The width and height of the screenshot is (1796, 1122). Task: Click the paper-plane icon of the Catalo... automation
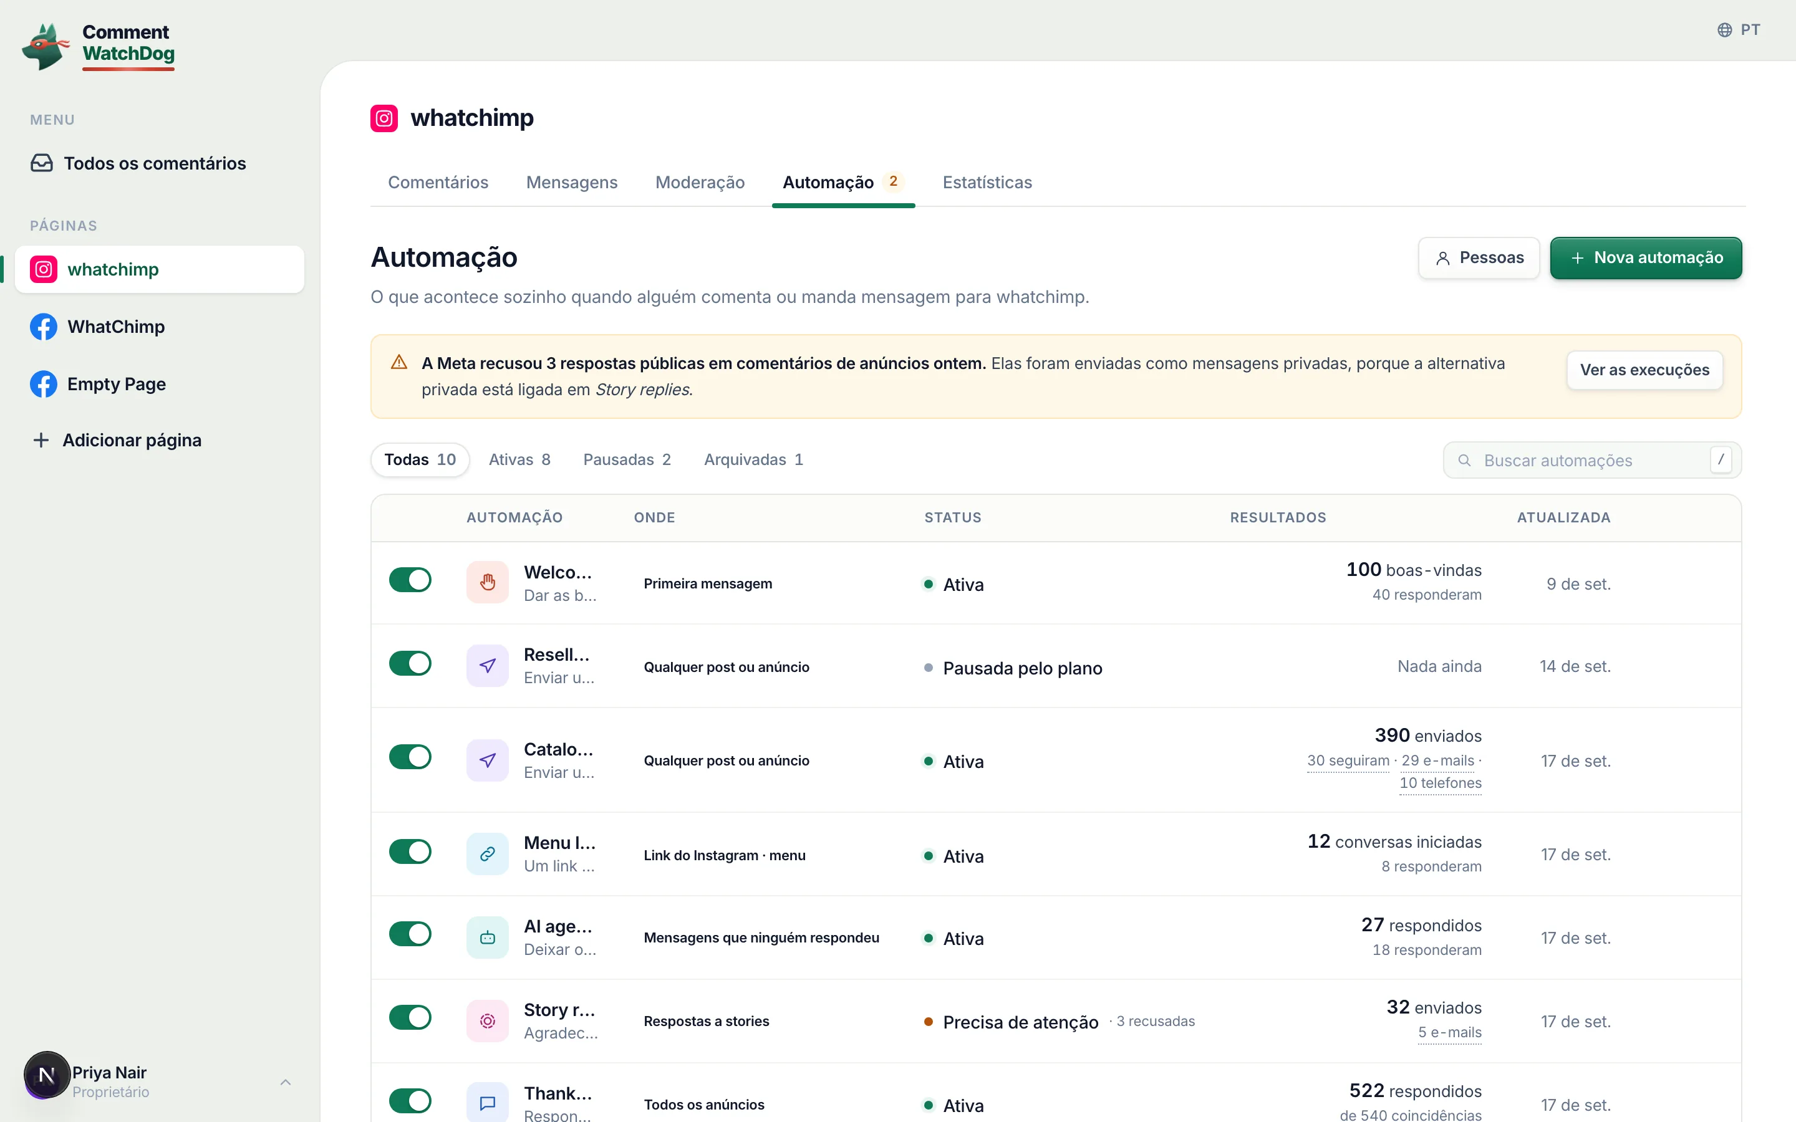tap(488, 760)
